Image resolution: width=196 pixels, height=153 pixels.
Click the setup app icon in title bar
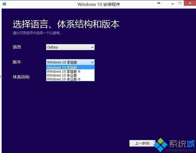point(4,4)
